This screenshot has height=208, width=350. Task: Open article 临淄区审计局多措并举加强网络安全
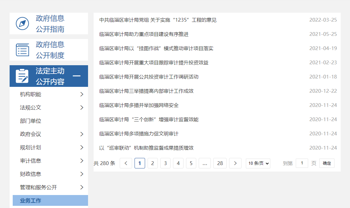tap(139, 105)
